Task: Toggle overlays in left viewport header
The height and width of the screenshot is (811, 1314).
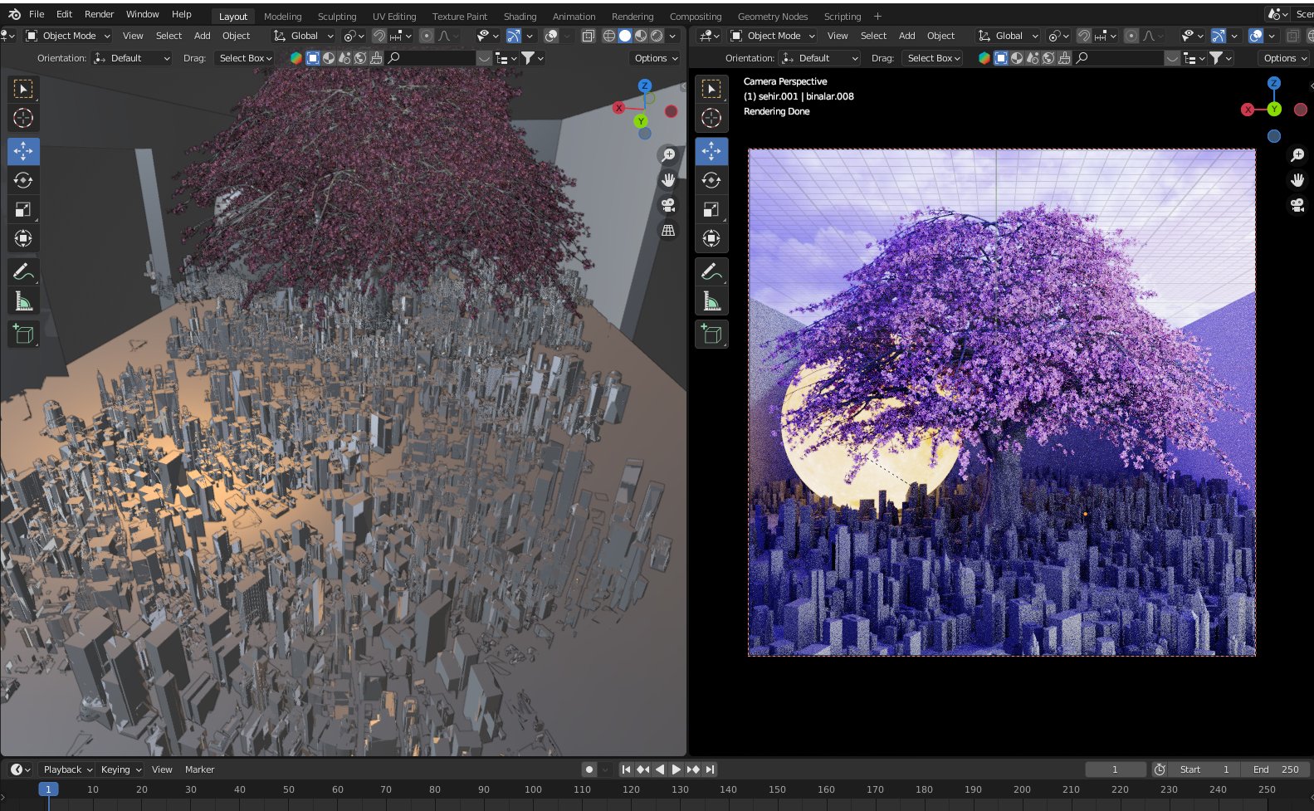Action: 551,36
